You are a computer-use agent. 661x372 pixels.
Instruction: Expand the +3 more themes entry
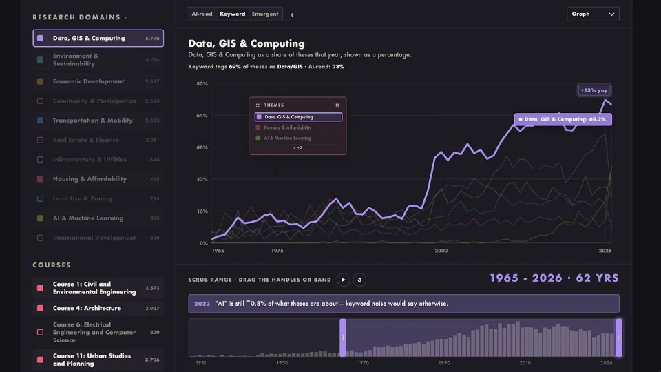(x=298, y=147)
